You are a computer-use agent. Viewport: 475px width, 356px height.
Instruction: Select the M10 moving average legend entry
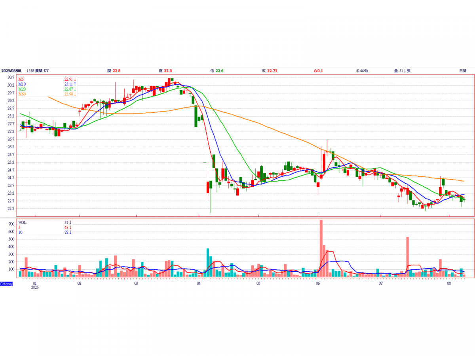47,84
